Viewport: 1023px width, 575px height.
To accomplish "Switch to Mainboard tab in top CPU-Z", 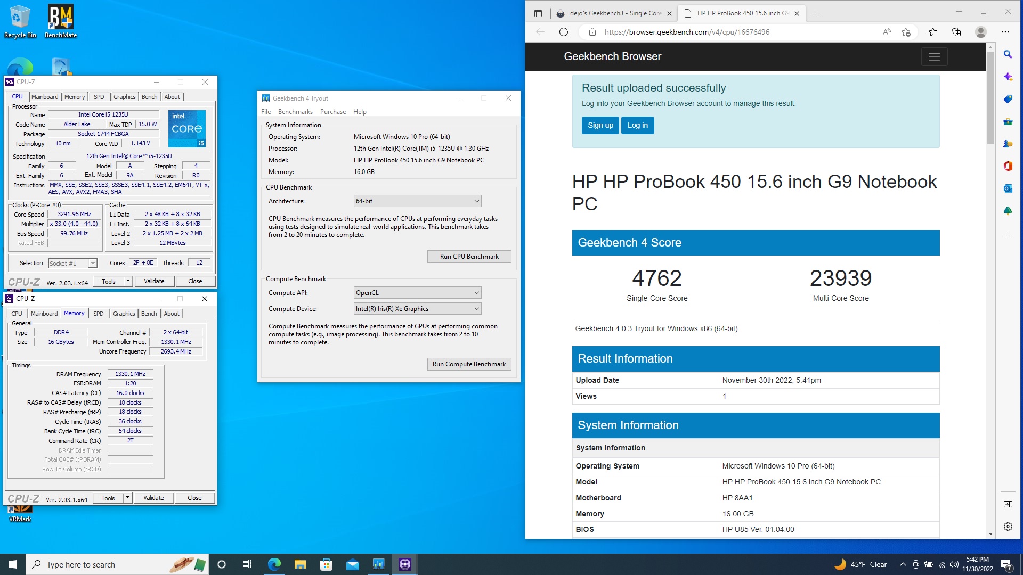I will [45, 97].
